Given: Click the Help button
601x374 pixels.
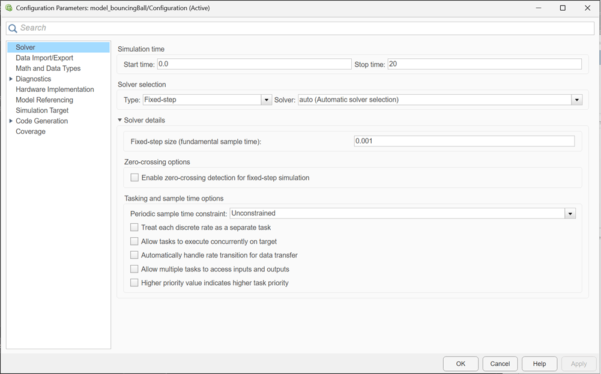Looking at the screenshot, I should [x=539, y=364].
